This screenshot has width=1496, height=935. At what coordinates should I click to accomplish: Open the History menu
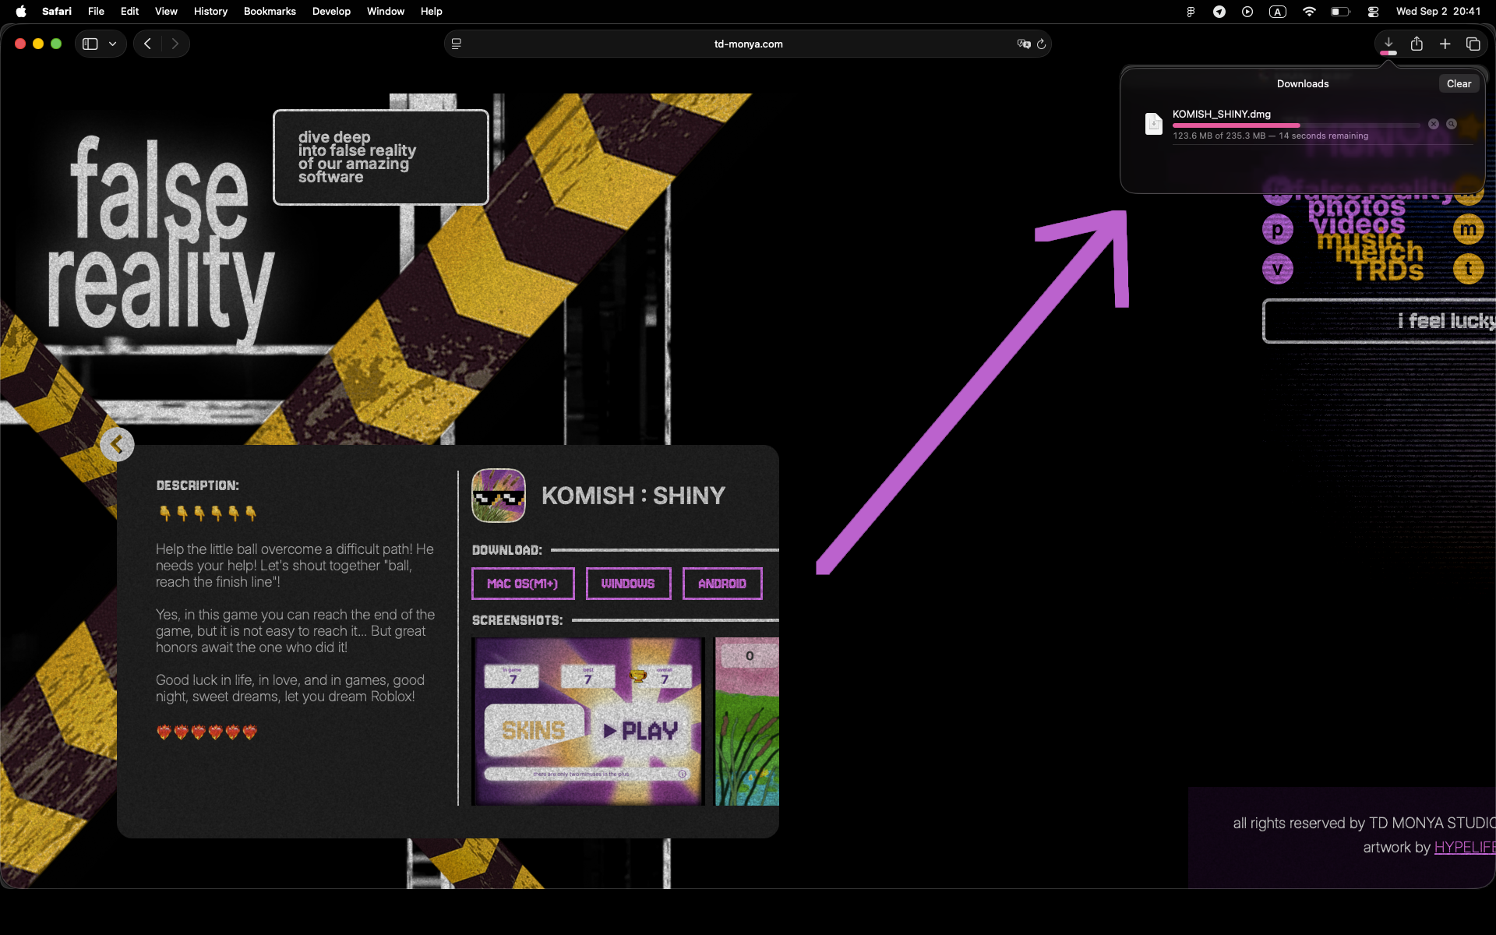coord(210,11)
